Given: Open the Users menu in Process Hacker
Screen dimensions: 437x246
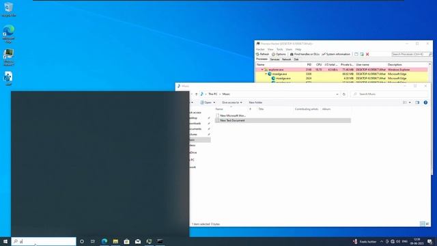Looking at the screenshot, I should [289, 49].
